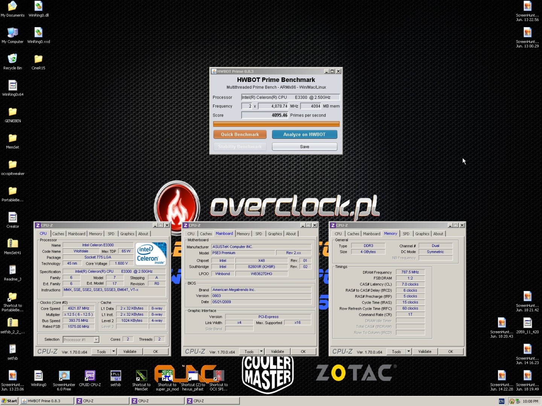This screenshot has width=542, height=406.
Task: Click Core Voltage value 1.600 V
Action: (x=122, y=264)
